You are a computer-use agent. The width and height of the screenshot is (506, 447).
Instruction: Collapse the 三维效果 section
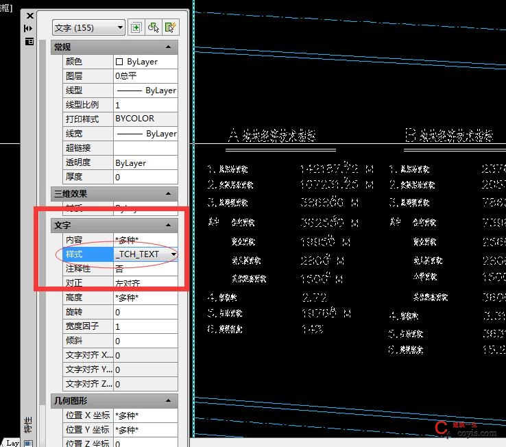(168, 193)
